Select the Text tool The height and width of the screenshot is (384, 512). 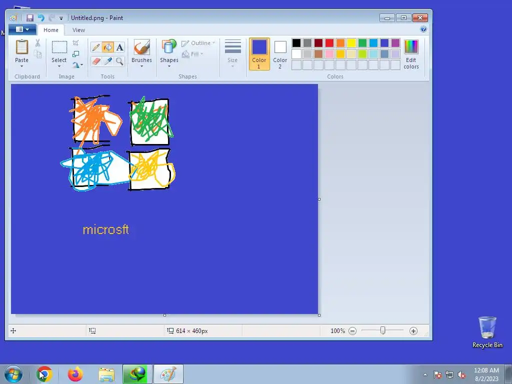click(x=120, y=47)
